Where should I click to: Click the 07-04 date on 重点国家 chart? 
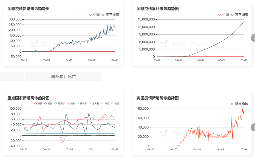pos(69,150)
